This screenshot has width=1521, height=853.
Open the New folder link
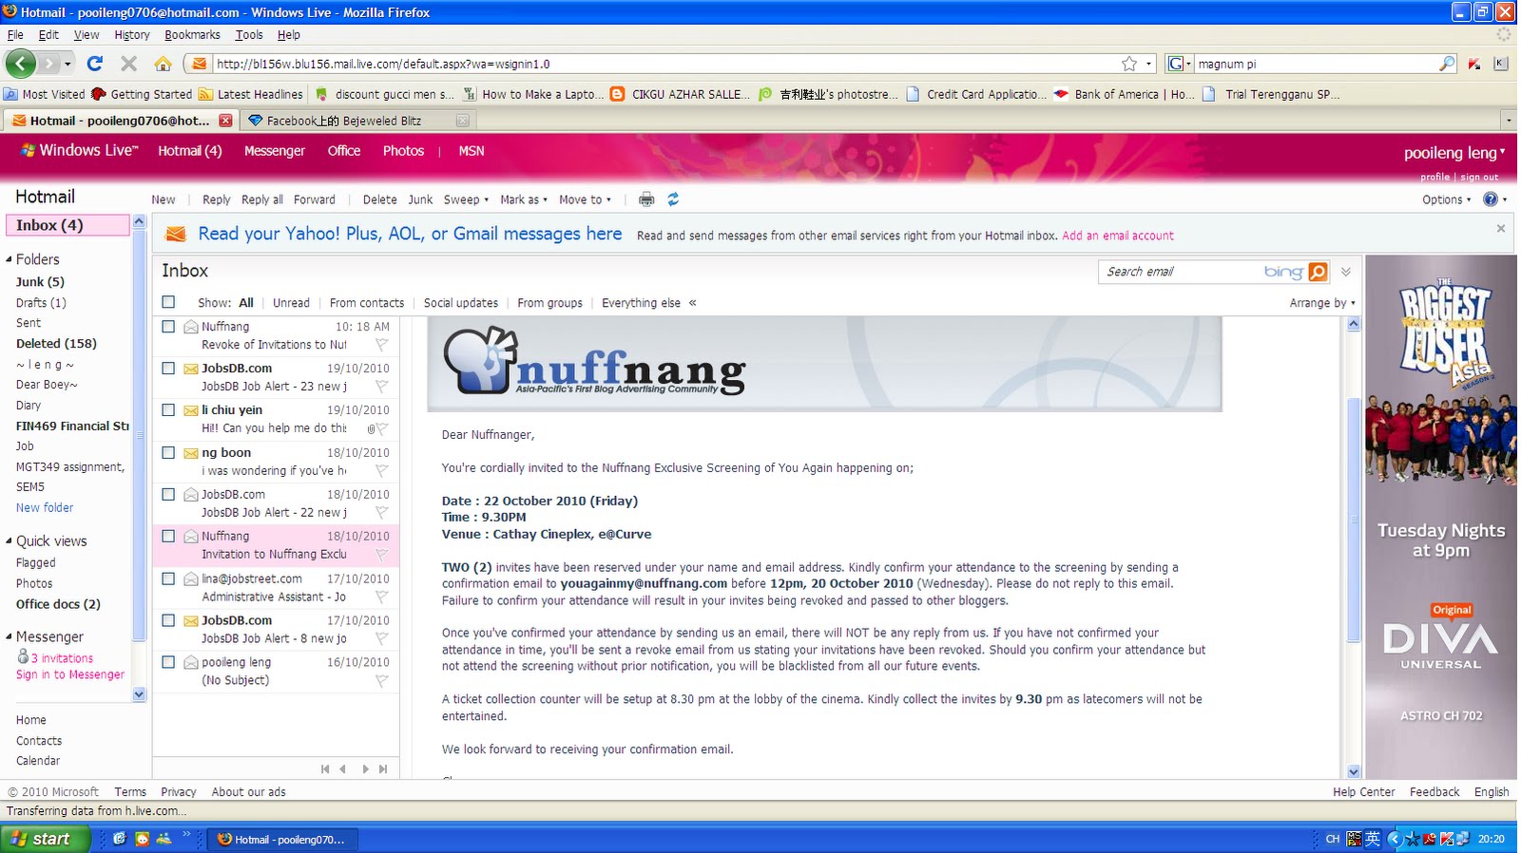click(x=45, y=508)
